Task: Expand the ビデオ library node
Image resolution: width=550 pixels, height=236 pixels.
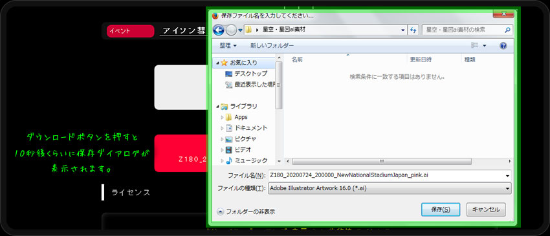Action: click(x=222, y=150)
